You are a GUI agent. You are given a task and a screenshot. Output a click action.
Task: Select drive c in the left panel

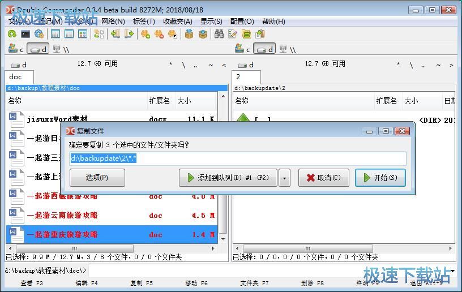click(x=16, y=49)
